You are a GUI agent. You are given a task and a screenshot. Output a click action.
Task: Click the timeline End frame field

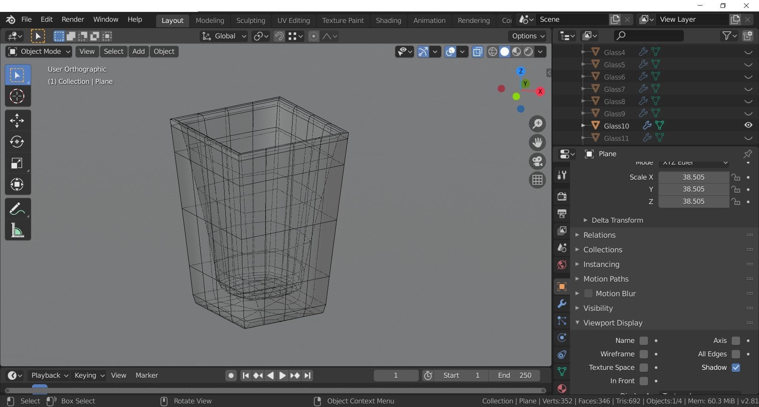click(x=514, y=375)
